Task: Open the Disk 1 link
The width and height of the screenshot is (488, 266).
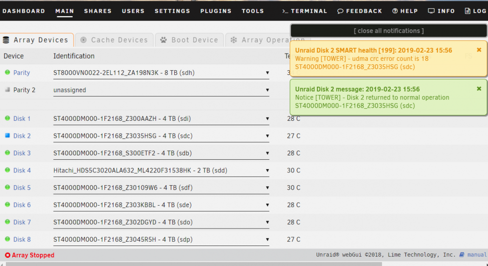Action: pos(22,119)
